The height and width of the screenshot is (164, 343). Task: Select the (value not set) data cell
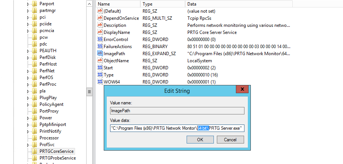click(x=201, y=11)
